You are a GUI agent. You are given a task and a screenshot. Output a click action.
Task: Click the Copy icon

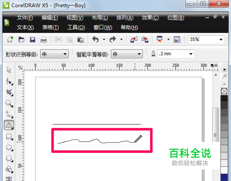69,40
